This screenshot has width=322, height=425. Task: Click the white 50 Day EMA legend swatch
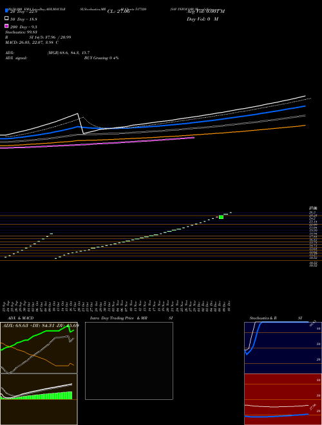[6, 19]
